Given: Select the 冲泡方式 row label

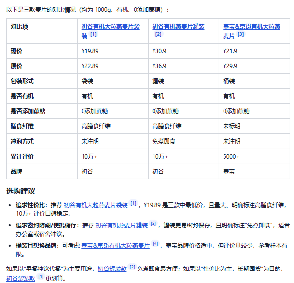Looking at the screenshot, I should click(22, 141).
